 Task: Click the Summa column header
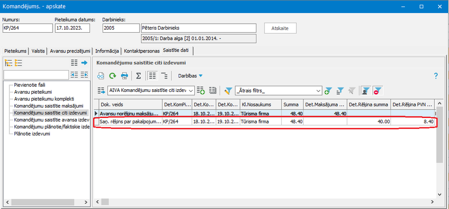point(292,105)
